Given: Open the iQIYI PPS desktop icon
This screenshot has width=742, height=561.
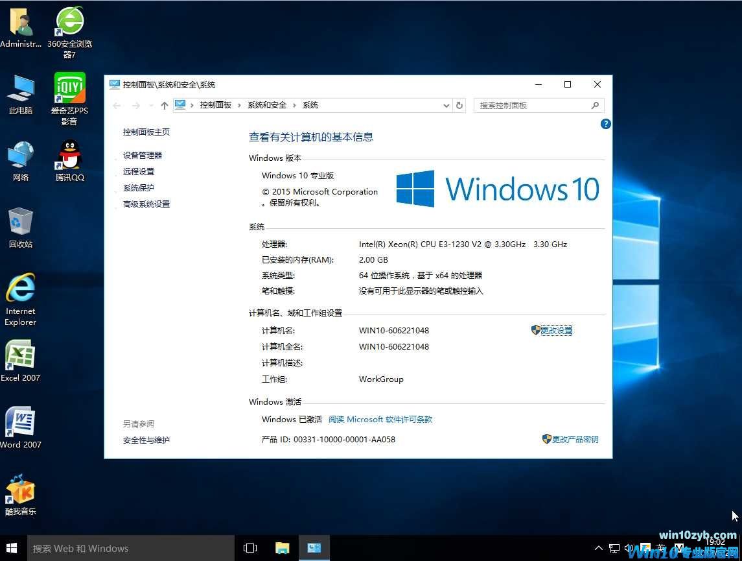Looking at the screenshot, I should pyautogui.click(x=69, y=89).
